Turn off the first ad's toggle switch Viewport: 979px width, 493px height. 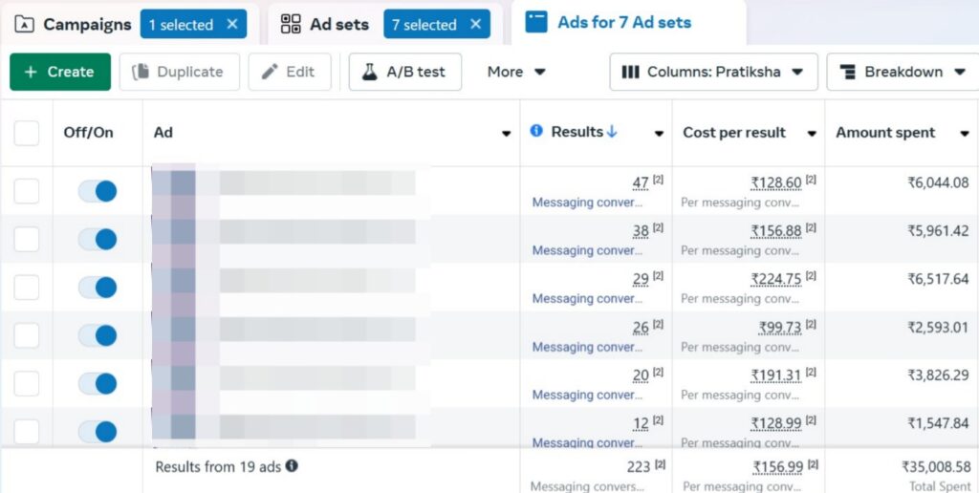[98, 191]
